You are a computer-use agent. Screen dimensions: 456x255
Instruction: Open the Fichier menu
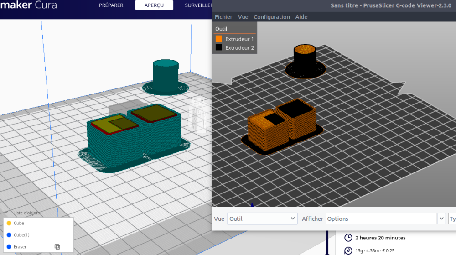(x=223, y=17)
